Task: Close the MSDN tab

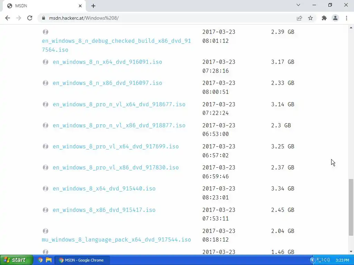Action: tap(80, 6)
